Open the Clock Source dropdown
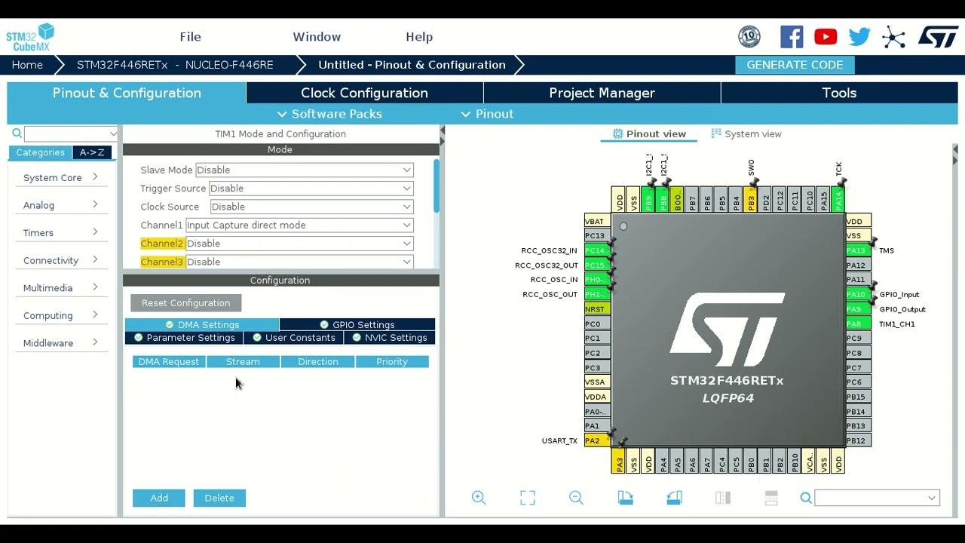This screenshot has width=965, height=543. (311, 207)
